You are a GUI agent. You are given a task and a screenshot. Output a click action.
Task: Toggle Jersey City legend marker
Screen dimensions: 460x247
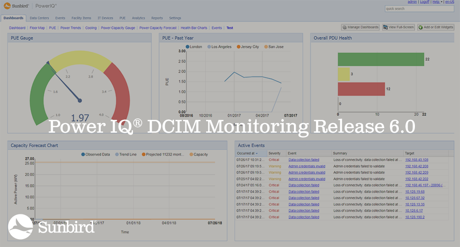coord(238,47)
